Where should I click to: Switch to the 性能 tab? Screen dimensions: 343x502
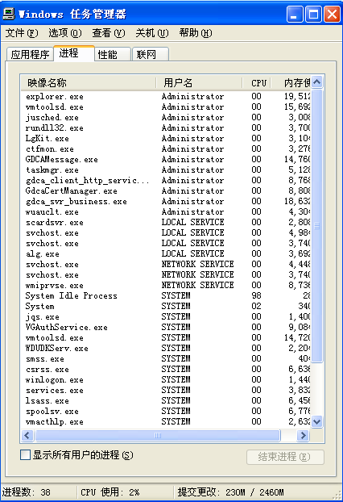point(113,54)
